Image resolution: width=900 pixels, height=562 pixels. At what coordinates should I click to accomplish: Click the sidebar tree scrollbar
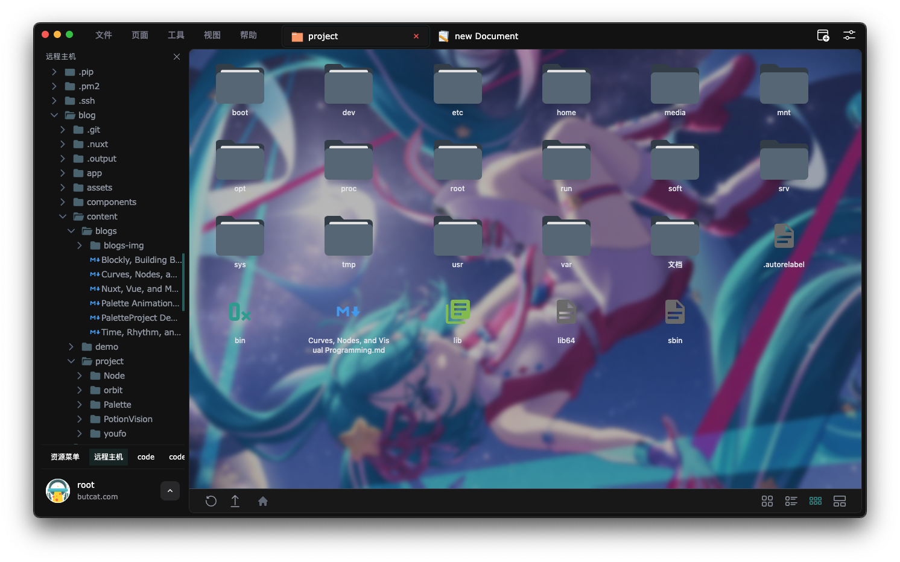point(183,282)
